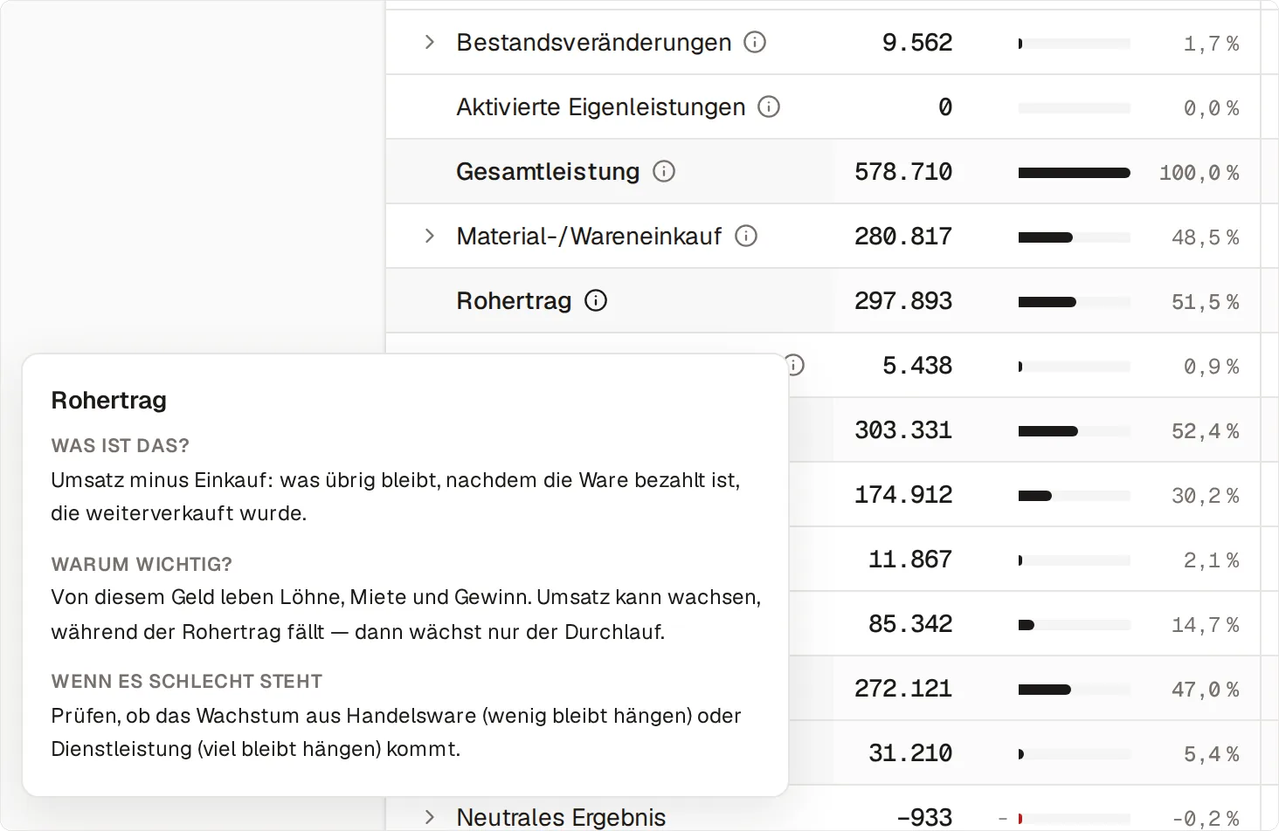The image size is (1279, 831).
Task: Click the 14,7 % percentage
Action: tap(1205, 625)
